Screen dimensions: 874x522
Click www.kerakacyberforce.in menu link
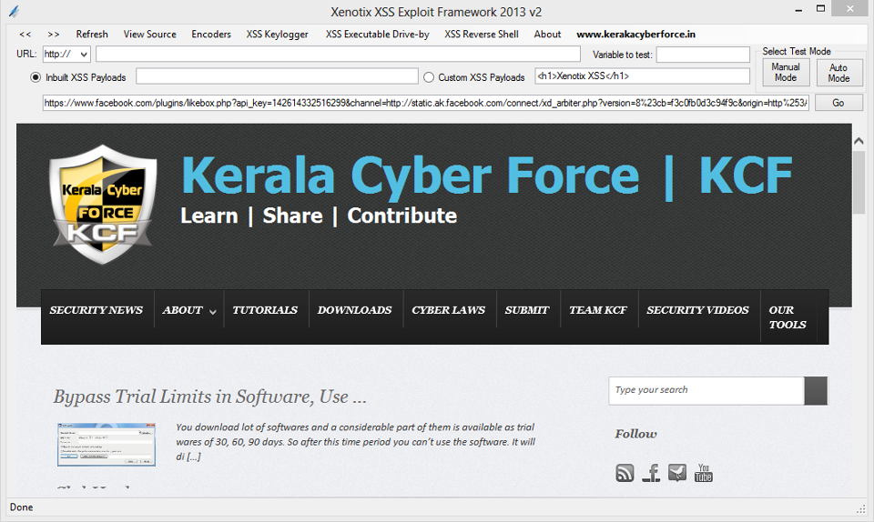(x=636, y=34)
